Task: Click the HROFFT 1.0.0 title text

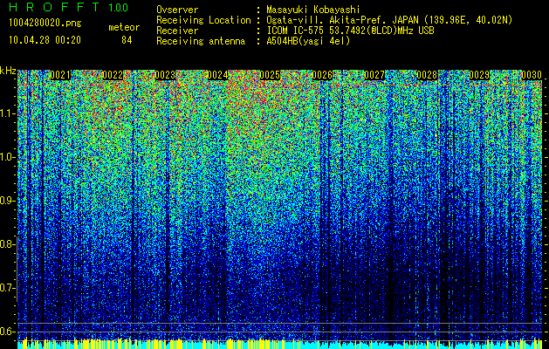Action: click(x=69, y=7)
